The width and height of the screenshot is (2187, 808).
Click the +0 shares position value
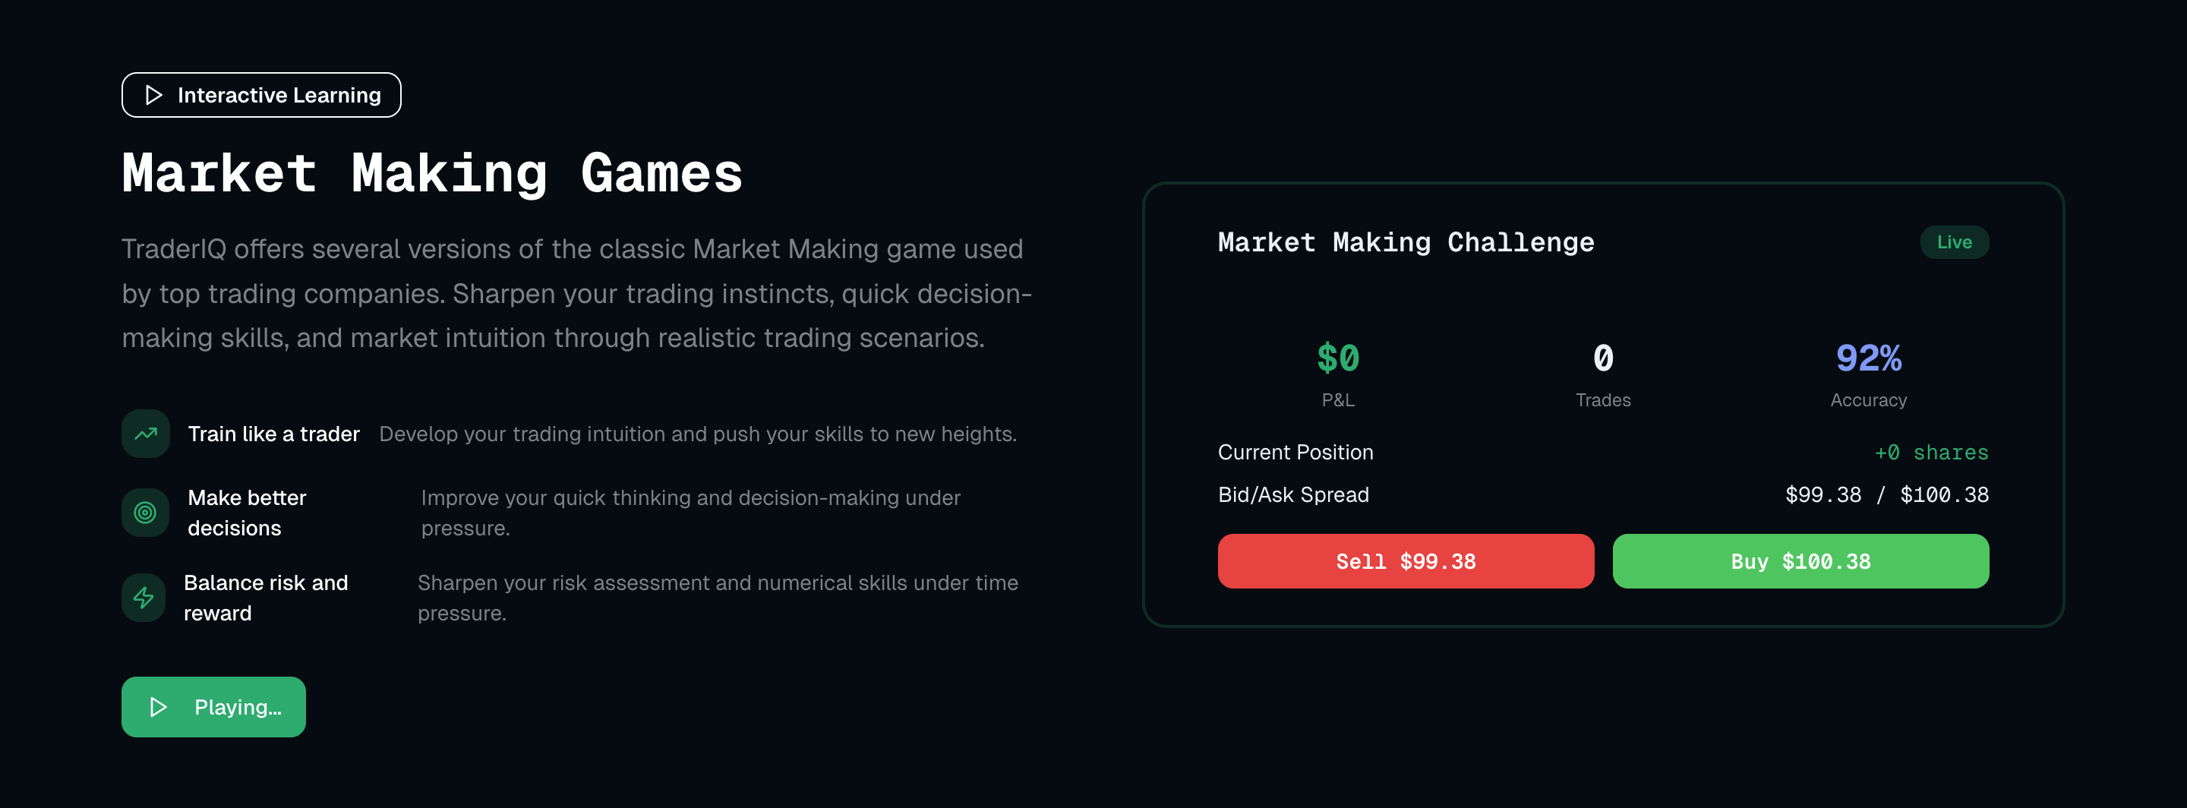coord(1930,453)
